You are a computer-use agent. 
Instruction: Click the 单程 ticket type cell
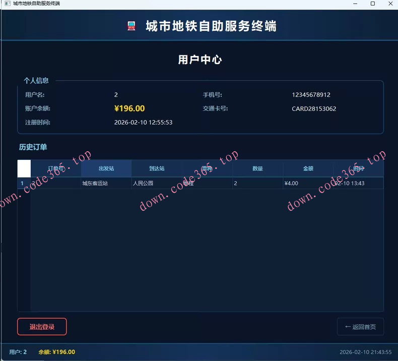point(207,183)
